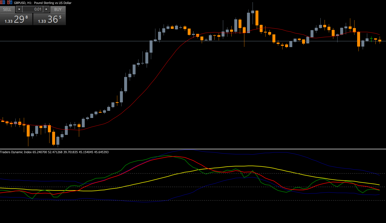386x223 pixels.
Task: Click the Traders Dynamic Index label
Action: [16, 152]
